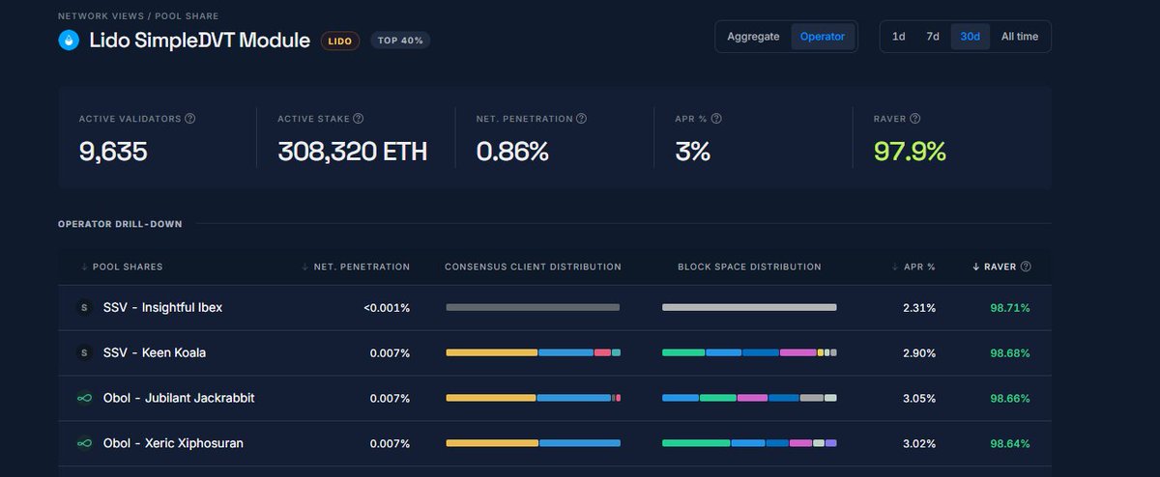The height and width of the screenshot is (477, 1160).
Task: Click the 2.90% APR value
Action: pos(919,353)
